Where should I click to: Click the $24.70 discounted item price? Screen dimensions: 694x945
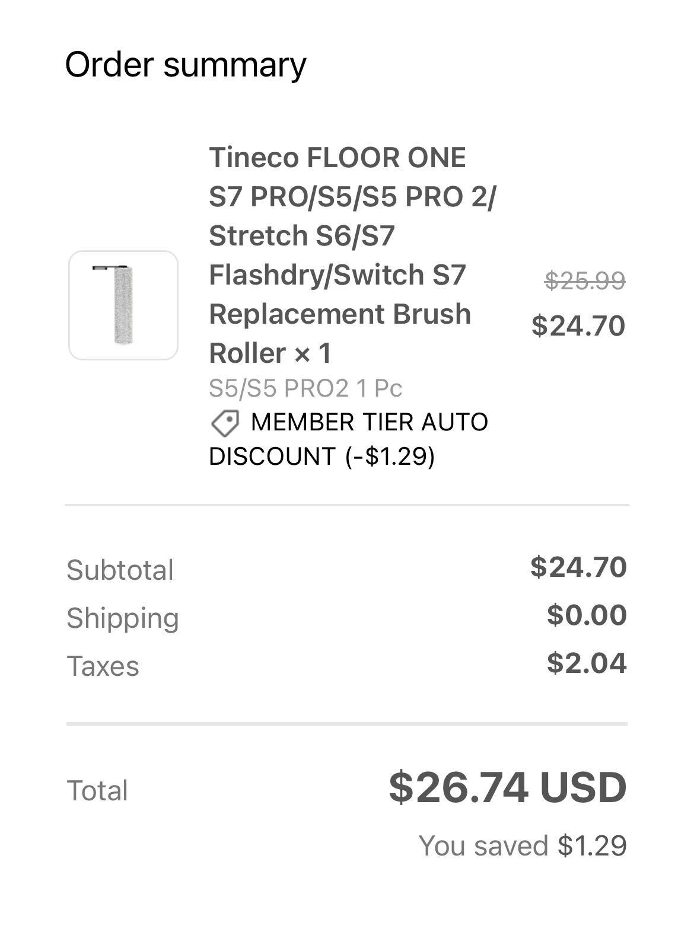tap(578, 325)
